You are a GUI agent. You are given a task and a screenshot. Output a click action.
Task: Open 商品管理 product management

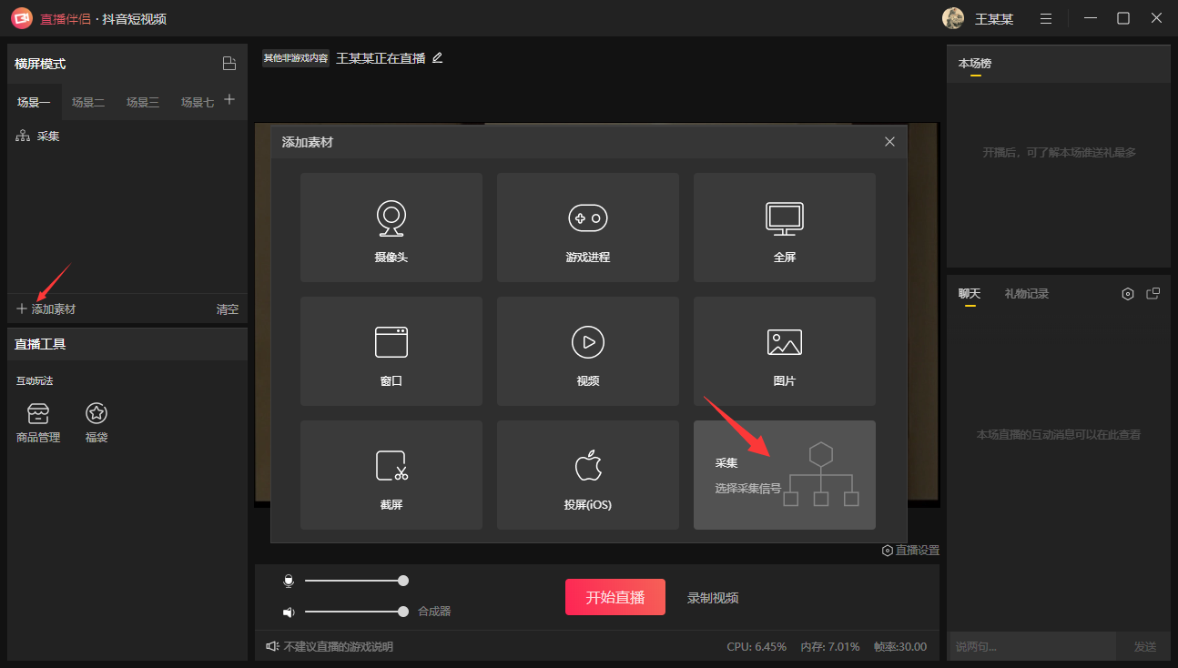(38, 424)
